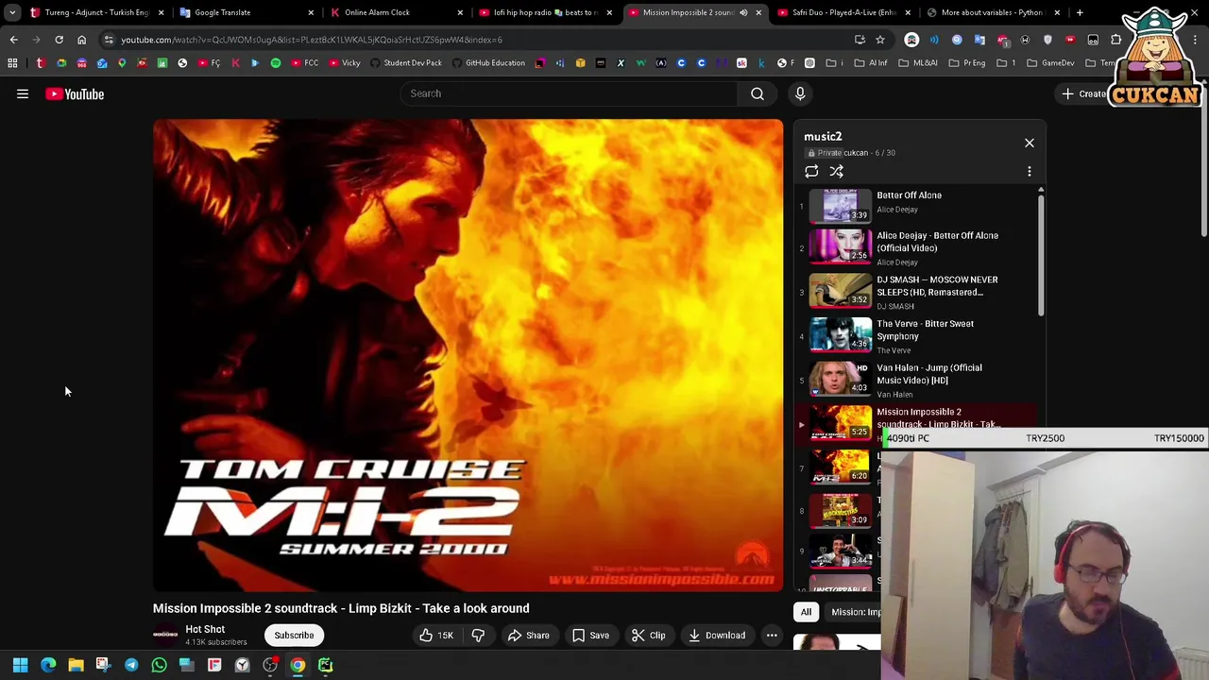This screenshot has height=680, width=1209.
Task: Close the music2 playlist panel
Action: (1030, 143)
